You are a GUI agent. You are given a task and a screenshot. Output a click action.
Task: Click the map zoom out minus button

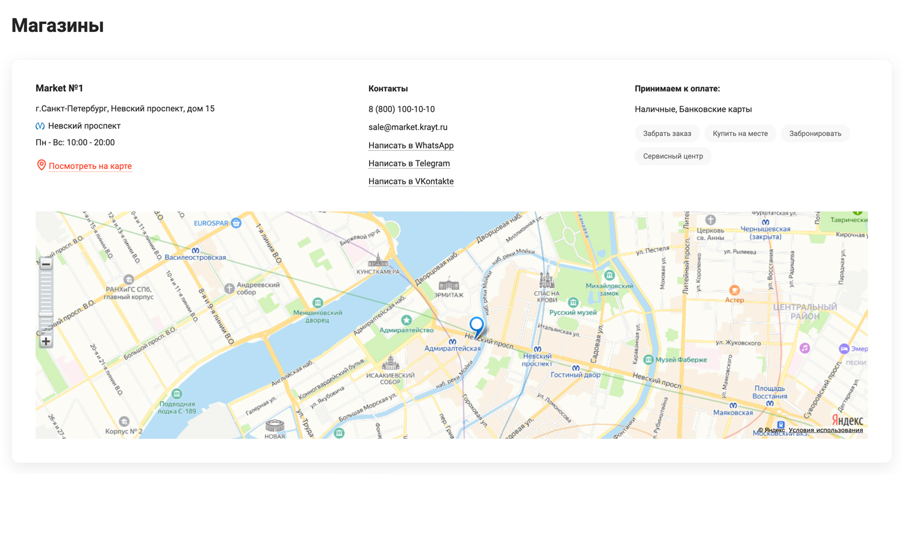point(46,264)
